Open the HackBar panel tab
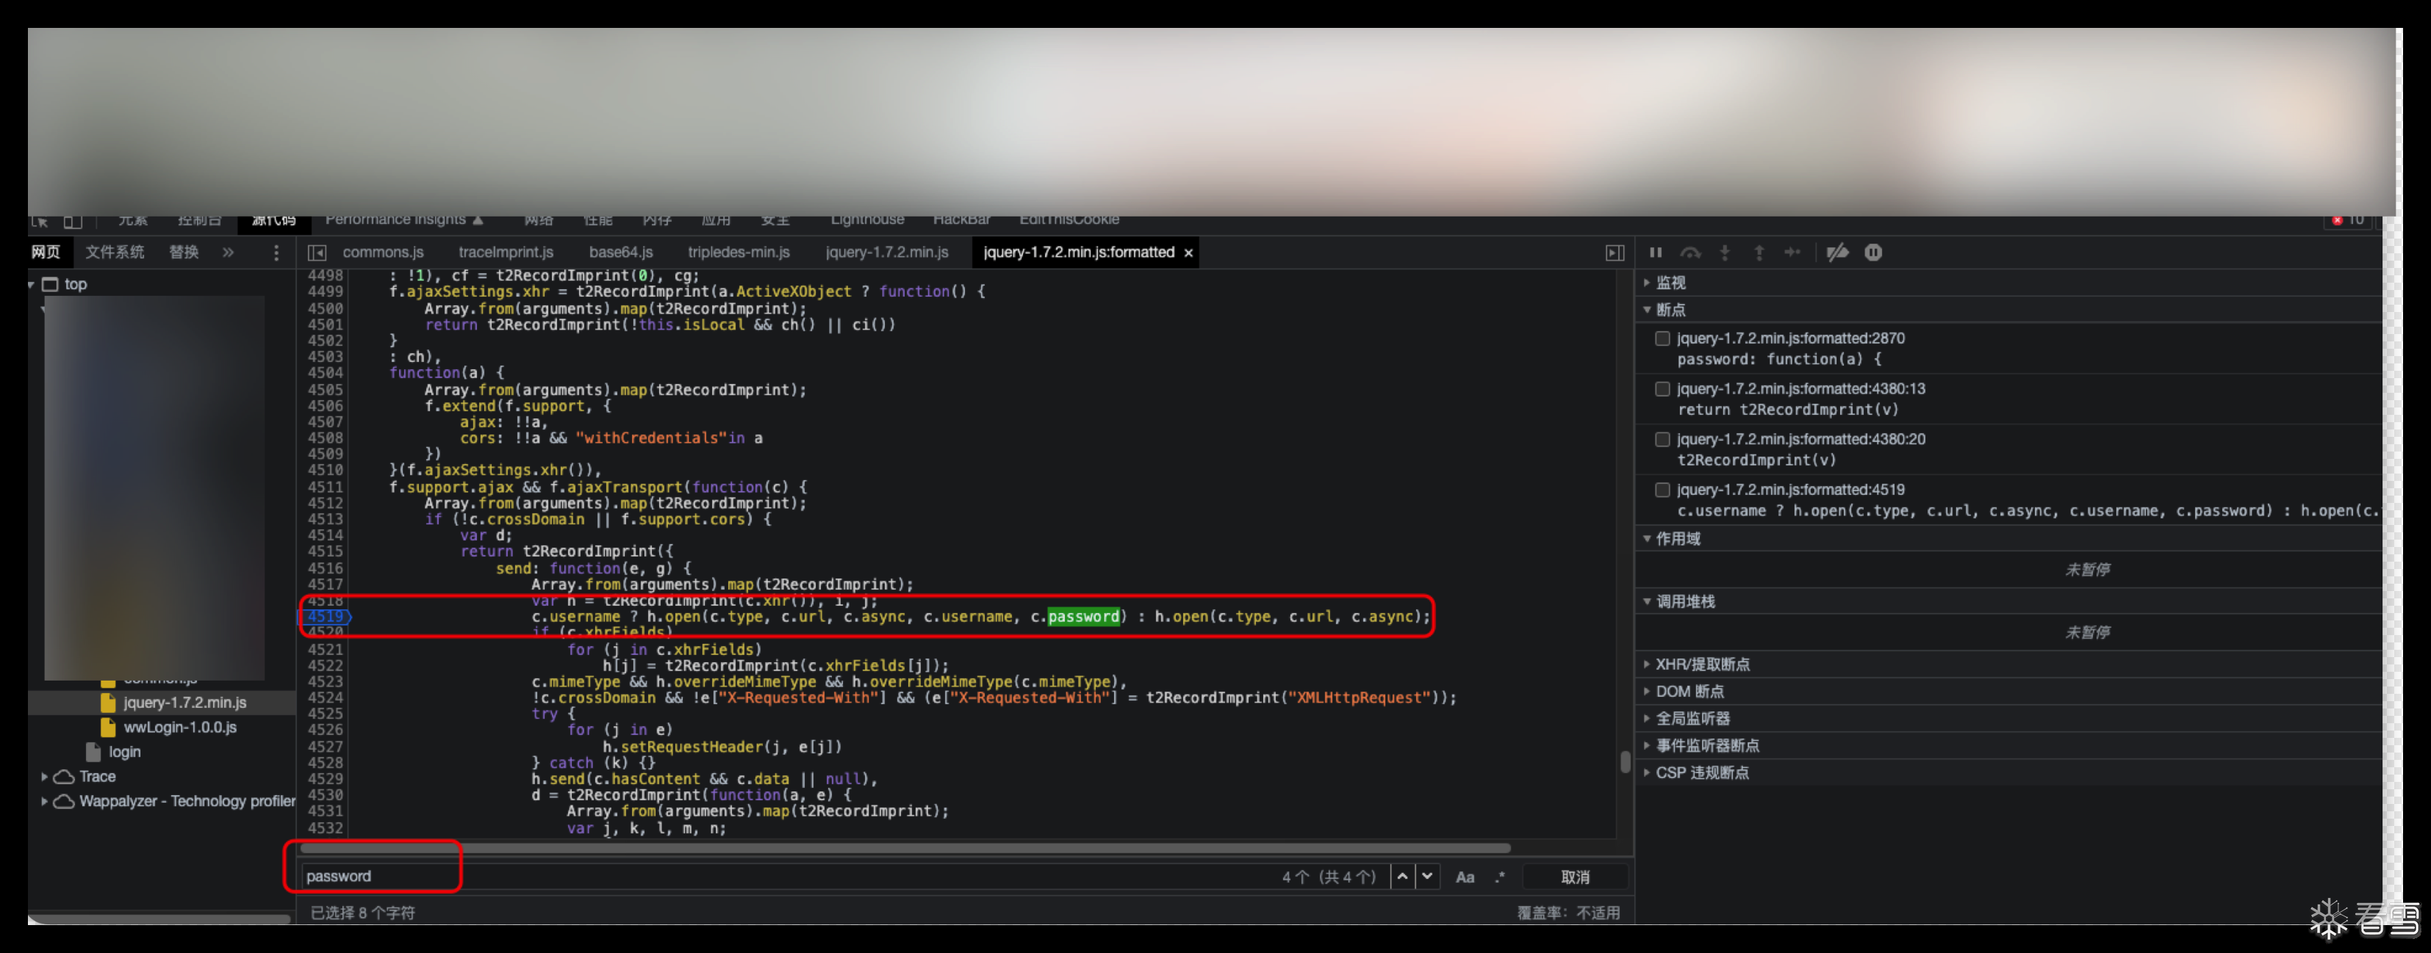 [x=962, y=220]
